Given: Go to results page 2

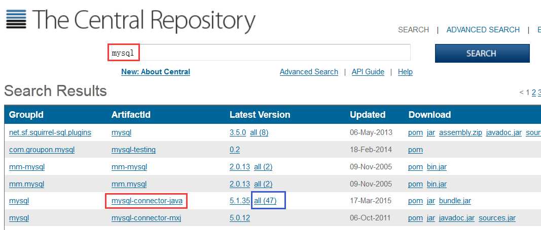Looking at the screenshot, I should (534, 92).
